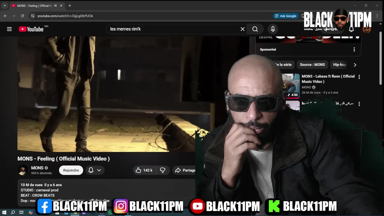Open the account avatar menu
This screenshot has width=384, height=216.
pyautogui.click(x=367, y=29)
